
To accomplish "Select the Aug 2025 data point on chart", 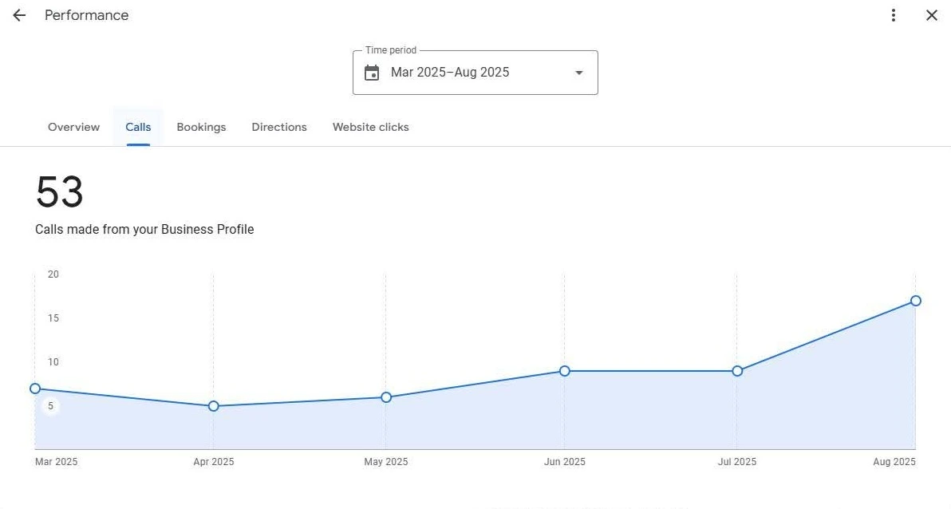I will [x=915, y=301].
